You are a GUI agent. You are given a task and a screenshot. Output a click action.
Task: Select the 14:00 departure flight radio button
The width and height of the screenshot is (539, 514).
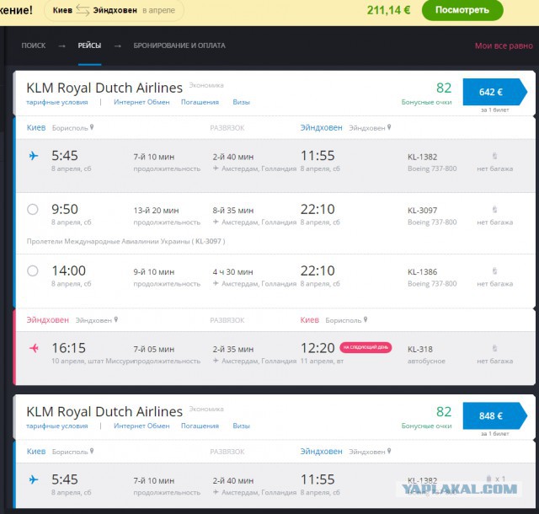(33, 270)
